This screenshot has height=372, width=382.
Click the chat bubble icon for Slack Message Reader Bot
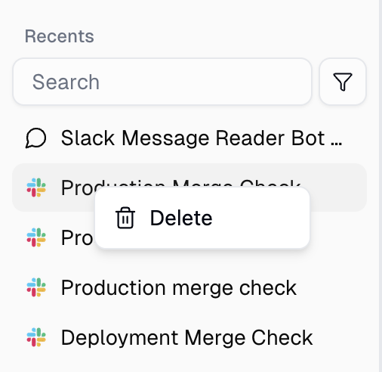pyautogui.click(x=35, y=138)
